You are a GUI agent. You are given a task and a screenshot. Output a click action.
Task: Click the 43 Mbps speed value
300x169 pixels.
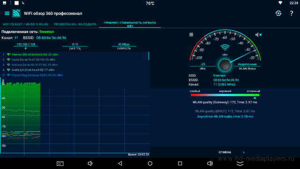(x=124, y=44)
